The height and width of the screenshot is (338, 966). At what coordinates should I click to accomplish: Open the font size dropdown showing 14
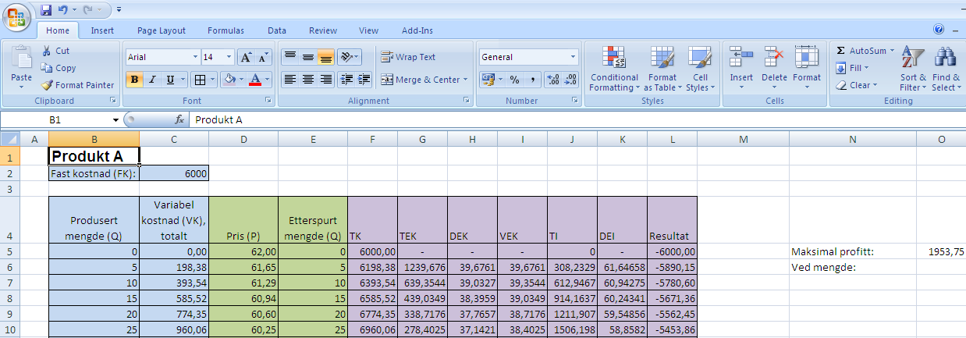[229, 57]
